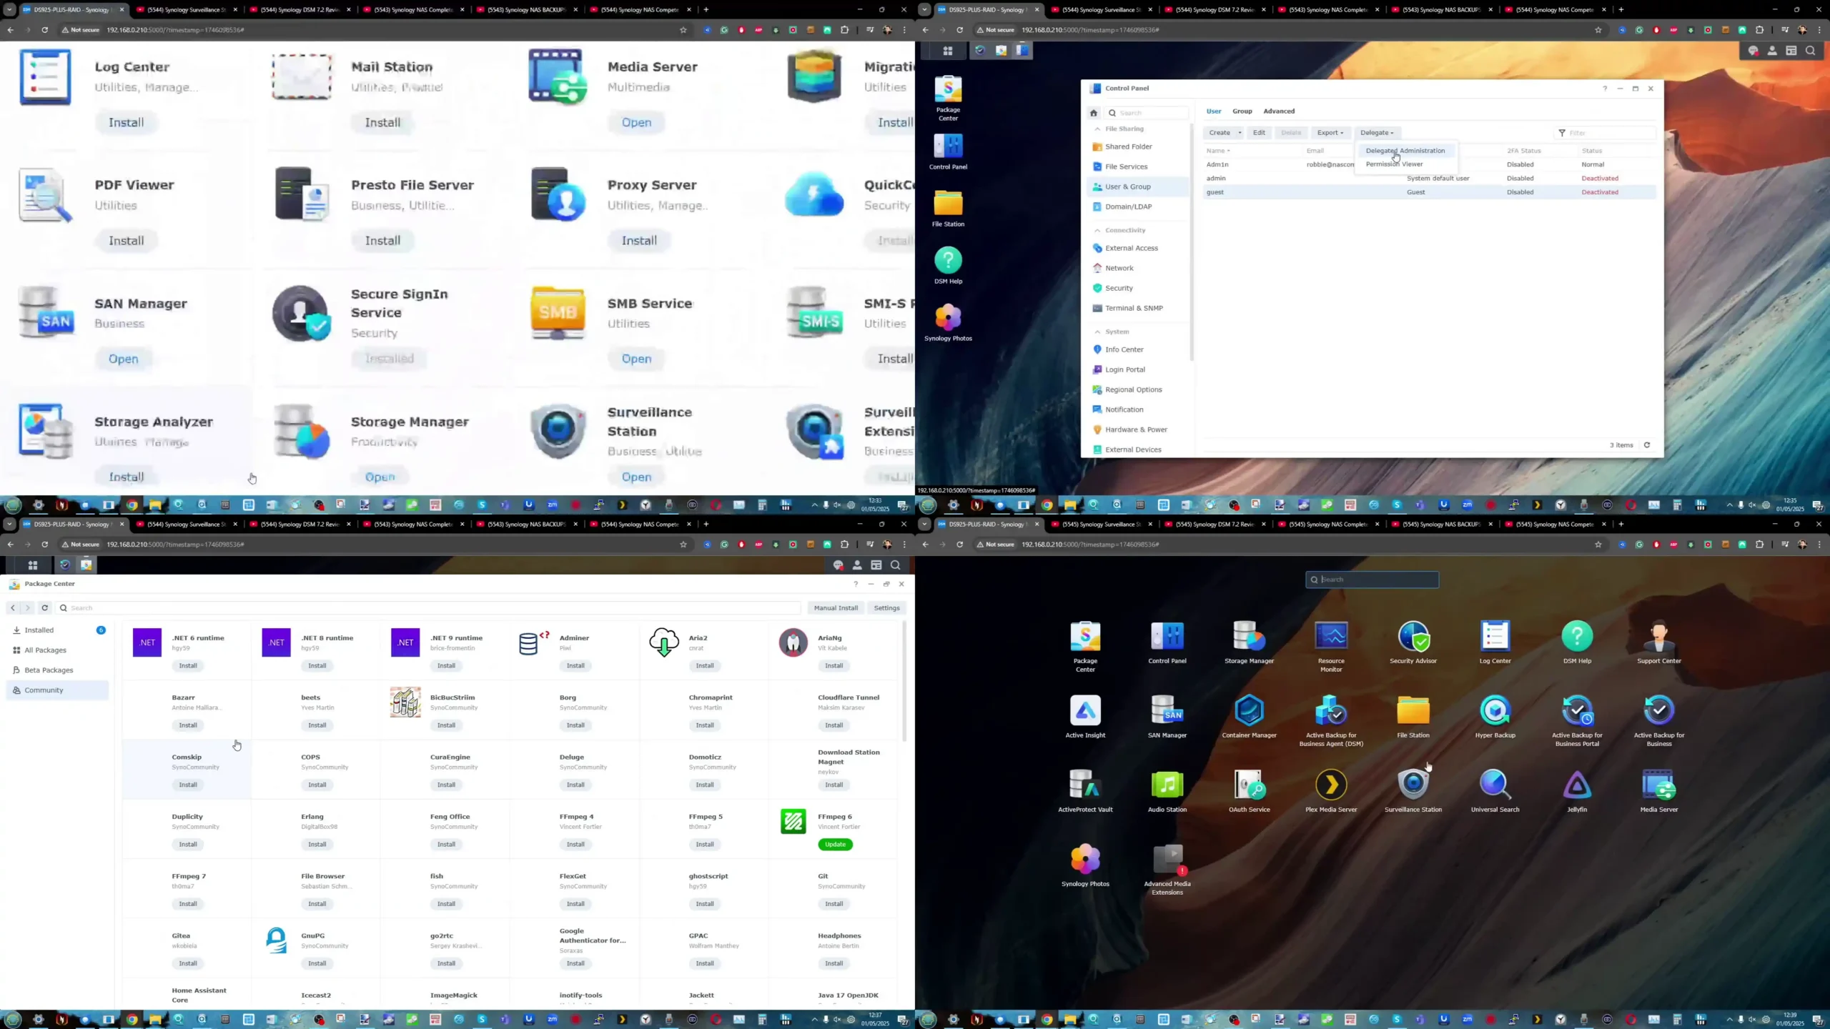The height and width of the screenshot is (1029, 1830).
Task: Select Beta Packages in Package Center sidebar
Action: click(x=57, y=670)
